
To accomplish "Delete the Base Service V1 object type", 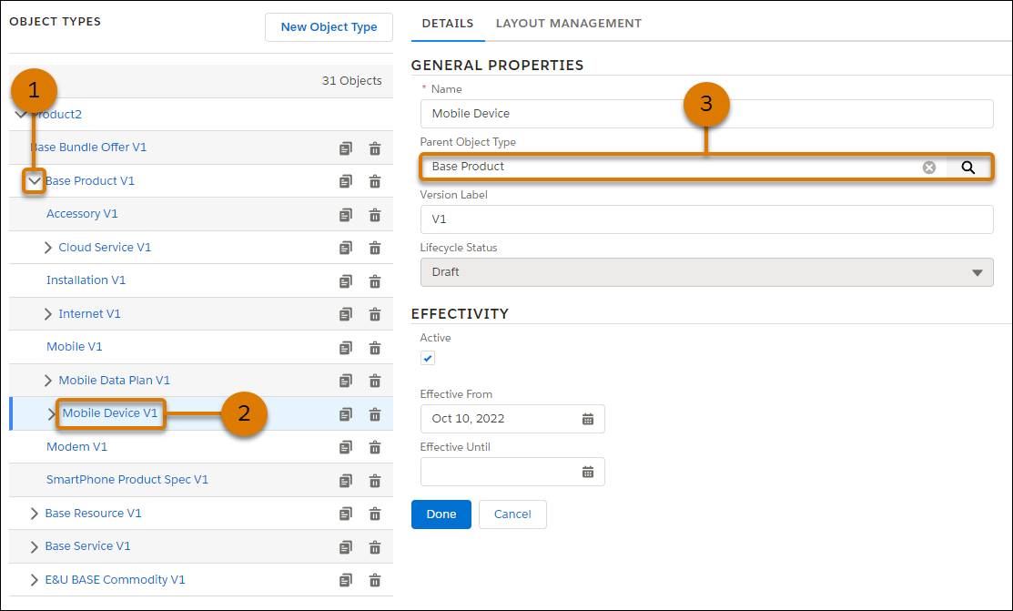I will coord(375,547).
